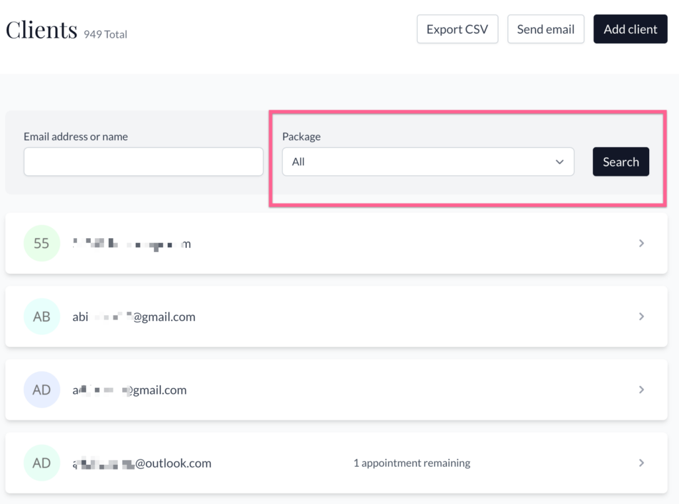679x504 pixels.
Task: Click the green 55 avatar circle
Action: tap(42, 243)
